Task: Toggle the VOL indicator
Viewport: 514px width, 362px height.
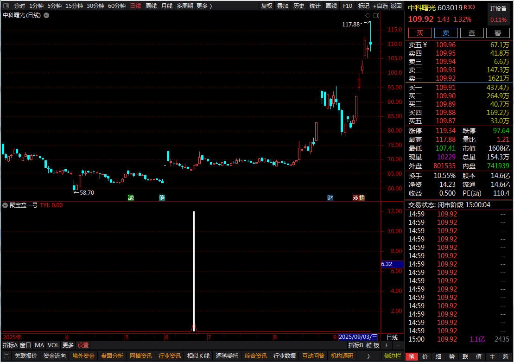Action: coord(53,345)
